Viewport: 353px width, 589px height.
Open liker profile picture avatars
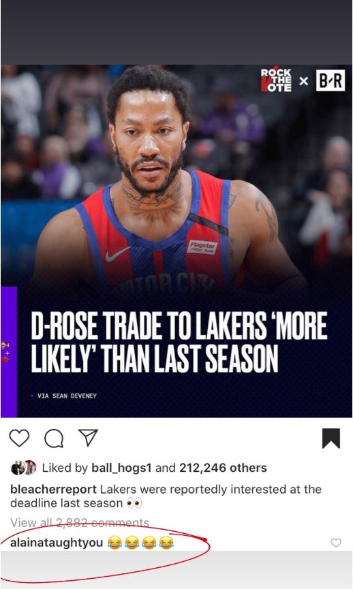coord(23,468)
